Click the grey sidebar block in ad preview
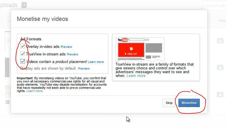The width and height of the screenshot is (226, 128). 154,48
